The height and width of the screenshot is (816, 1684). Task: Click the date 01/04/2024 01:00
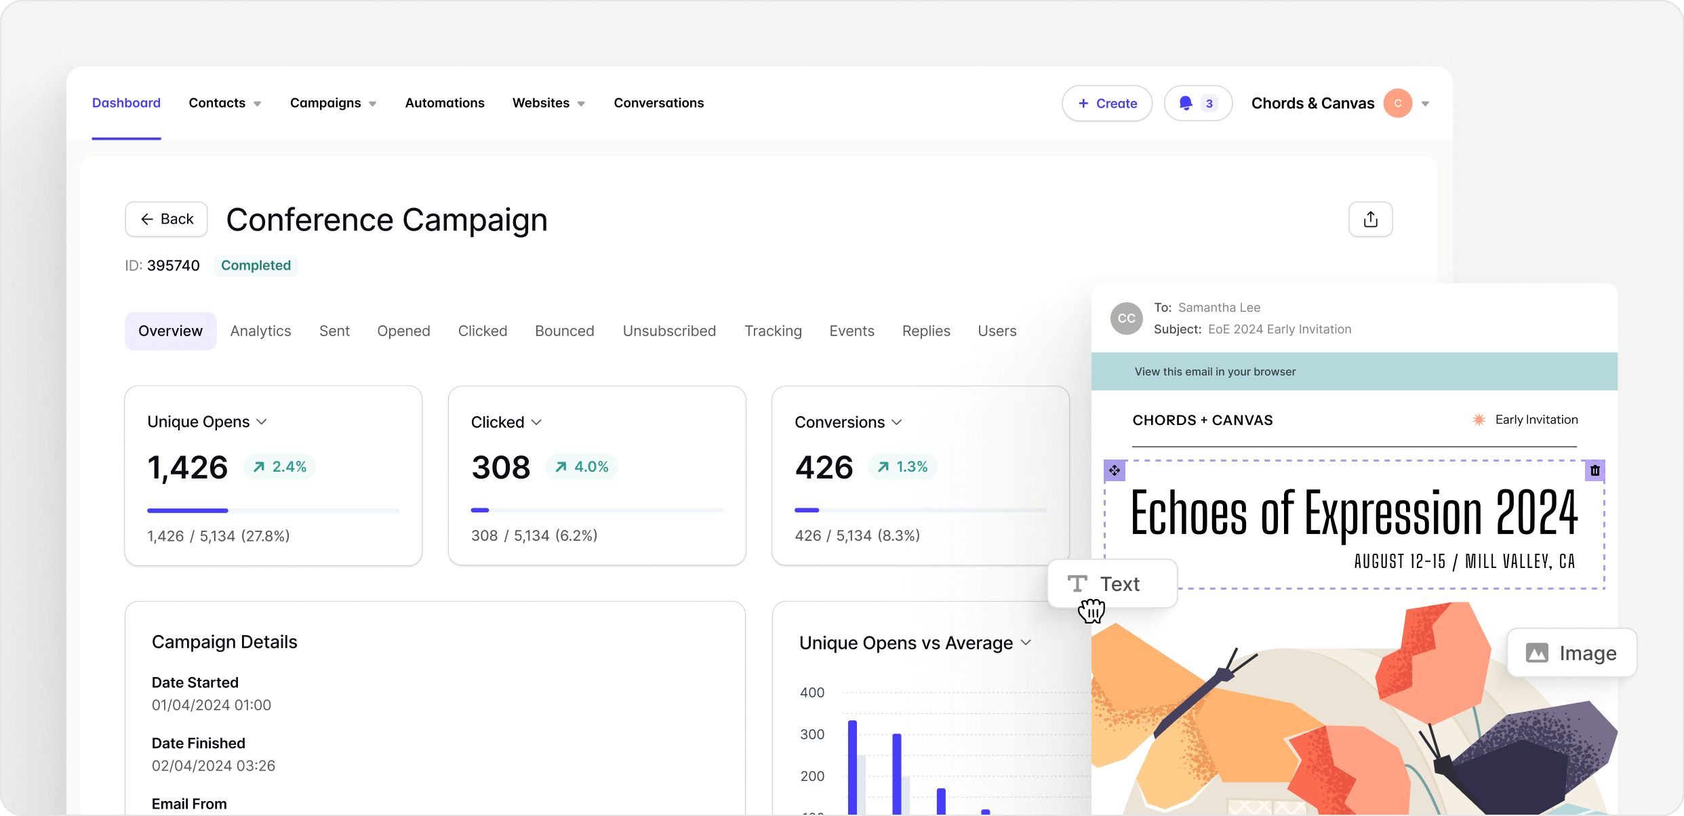pyautogui.click(x=212, y=705)
